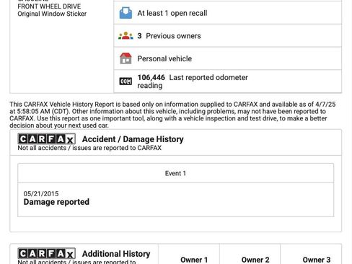352x264 pixels.
Task: Click the personal vehicle house icon
Action: point(126,58)
